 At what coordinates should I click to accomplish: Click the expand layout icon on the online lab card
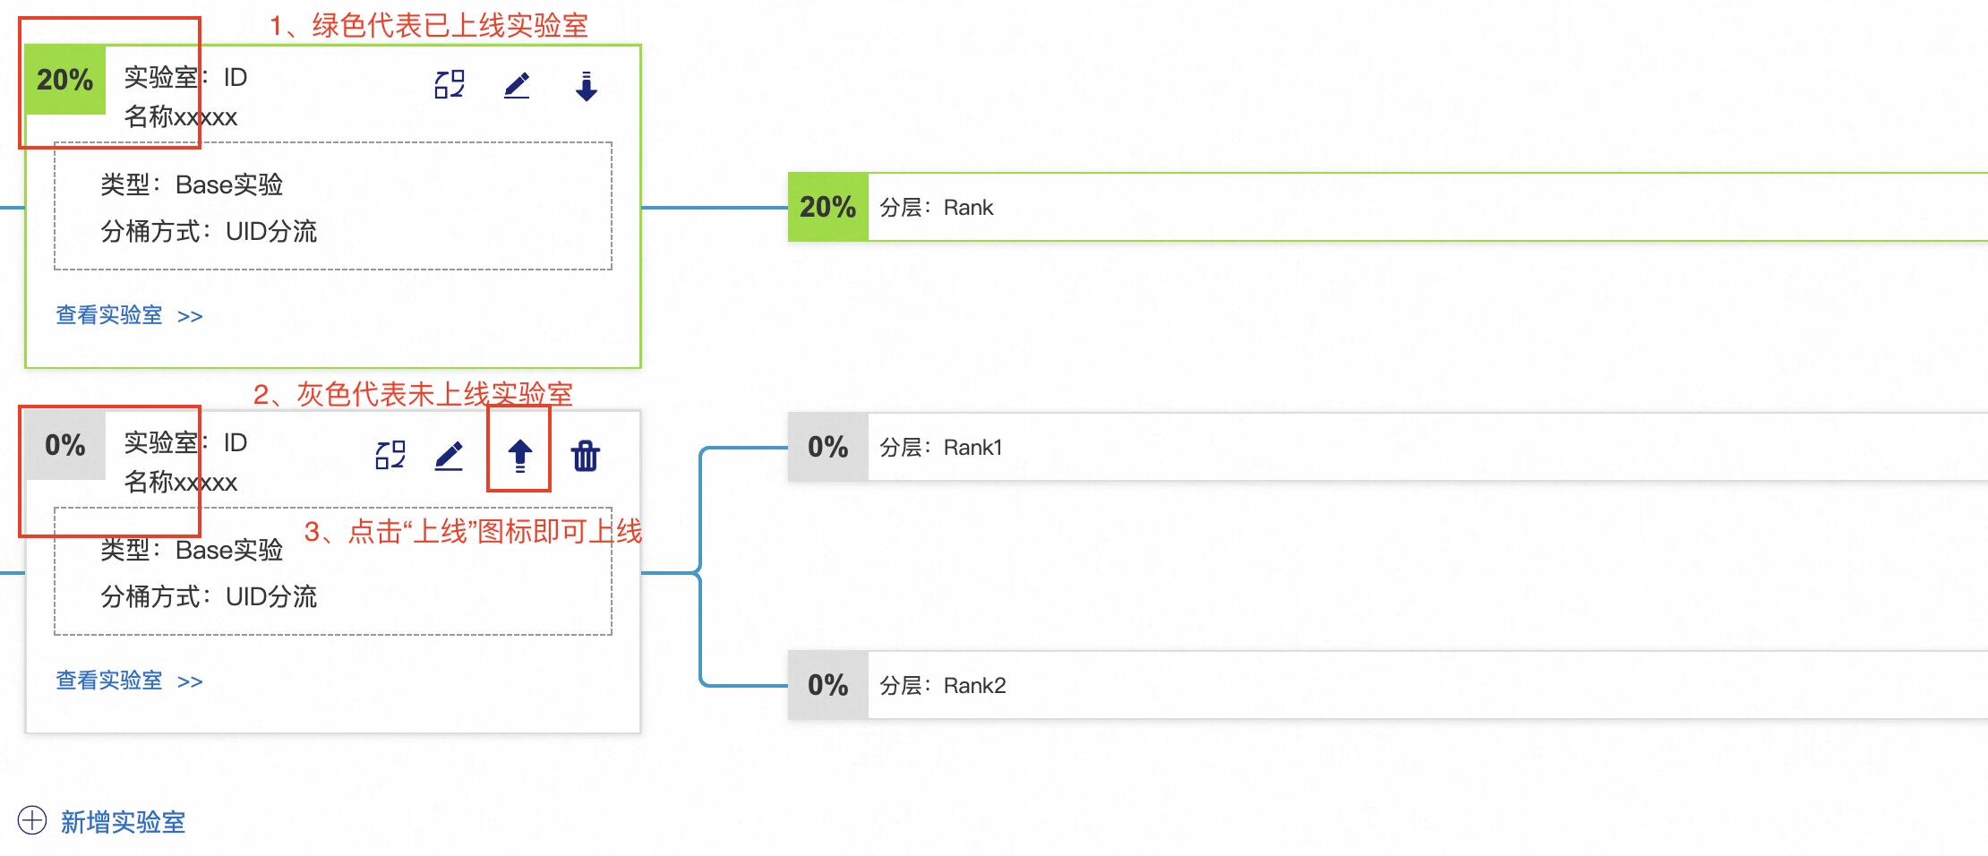tap(450, 85)
